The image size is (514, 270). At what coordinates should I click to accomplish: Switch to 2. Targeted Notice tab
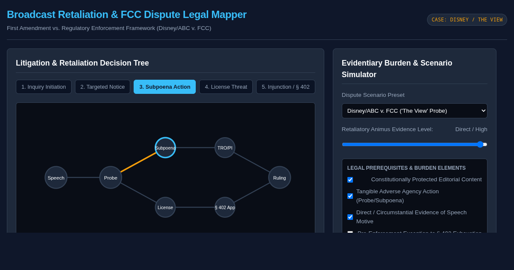(102, 87)
